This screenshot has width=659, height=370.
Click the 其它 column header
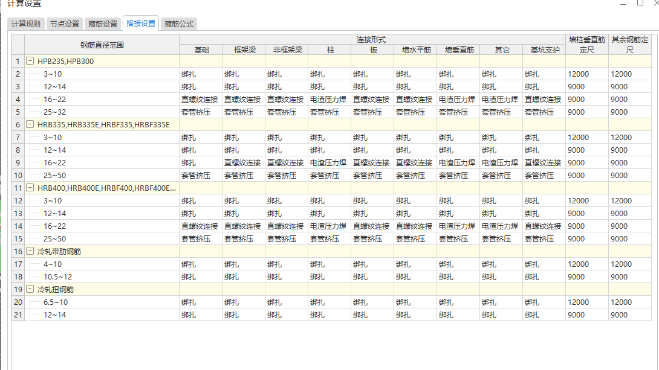tap(502, 50)
